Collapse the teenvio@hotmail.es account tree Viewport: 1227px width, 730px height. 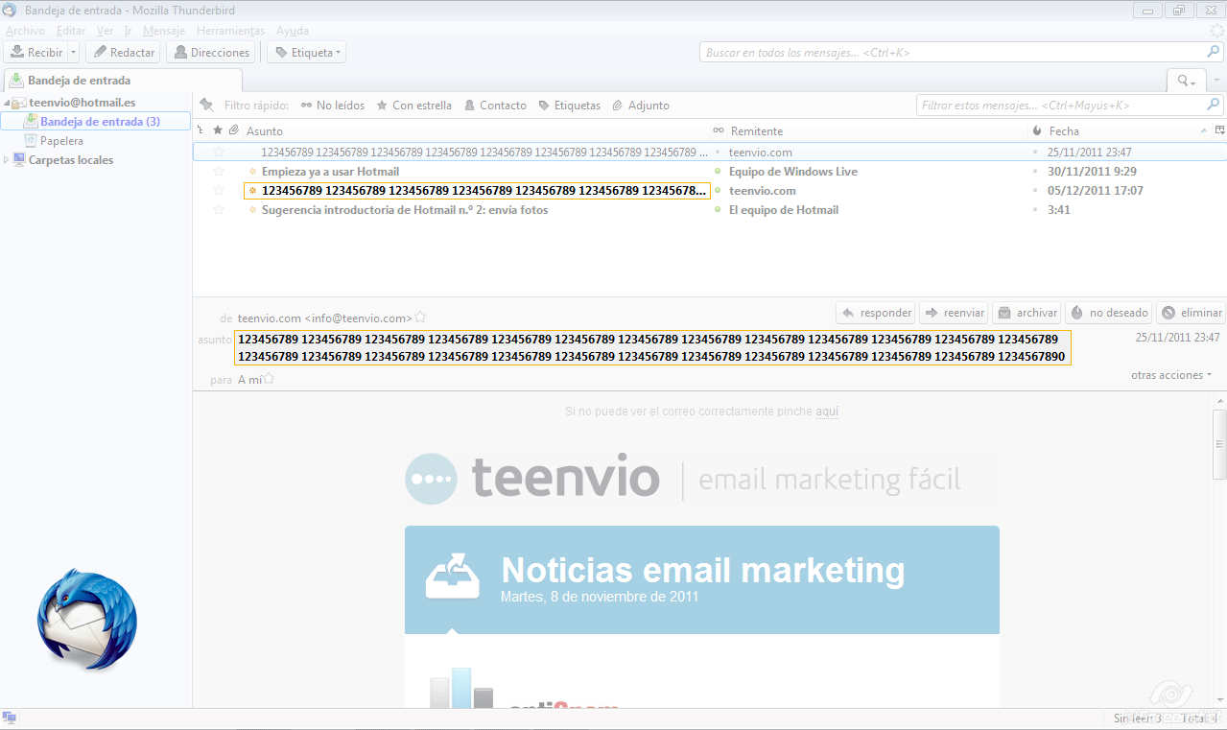click(x=7, y=103)
